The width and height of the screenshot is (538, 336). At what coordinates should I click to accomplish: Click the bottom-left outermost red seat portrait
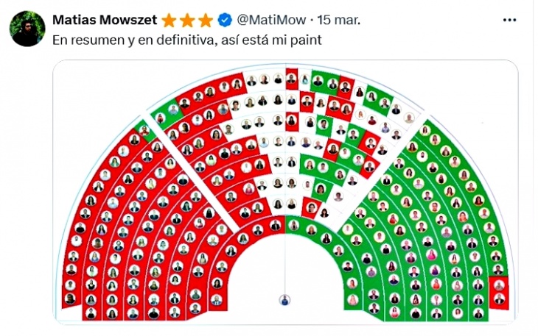click(70, 299)
